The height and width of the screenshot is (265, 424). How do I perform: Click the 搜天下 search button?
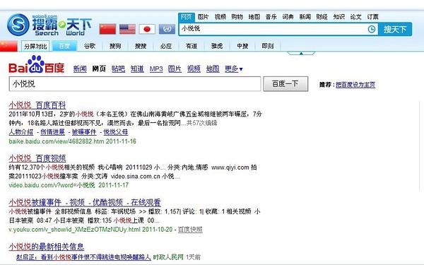(395, 29)
